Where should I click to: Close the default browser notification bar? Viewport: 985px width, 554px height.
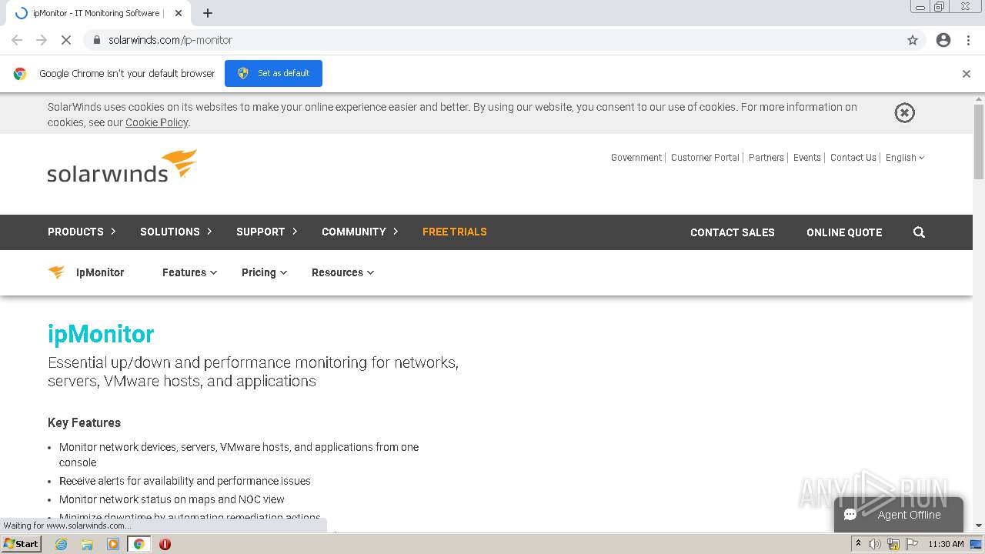click(x=966, y=74)
